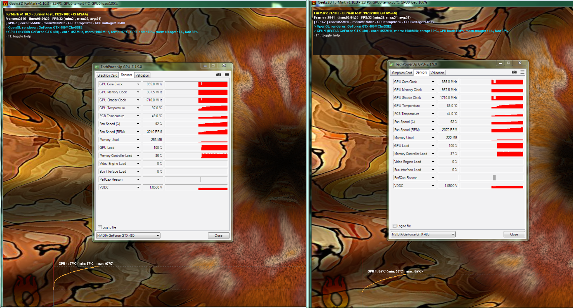Click the title bar app icon of left GPU-Z window
The image size is (573, 308).
coord(97,67)
